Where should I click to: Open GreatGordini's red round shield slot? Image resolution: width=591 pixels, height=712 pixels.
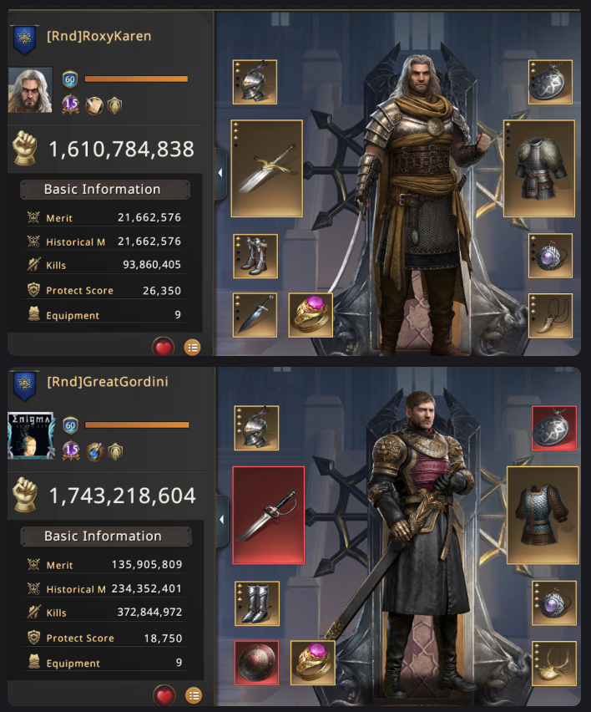coord(257,663)
